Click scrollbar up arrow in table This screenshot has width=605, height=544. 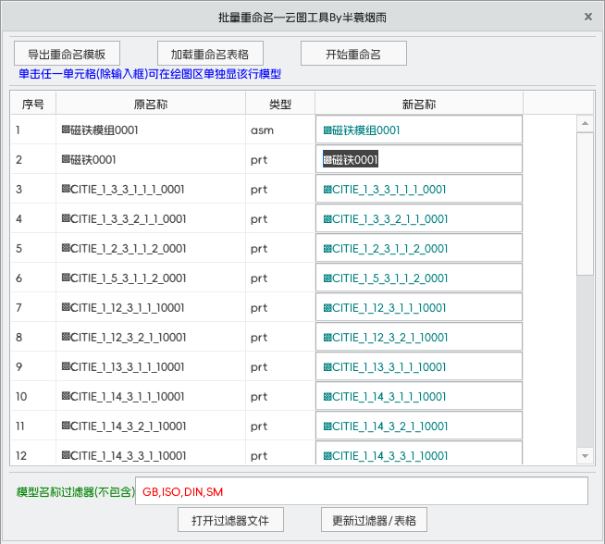pyautogui.click(x=585, y=123)
